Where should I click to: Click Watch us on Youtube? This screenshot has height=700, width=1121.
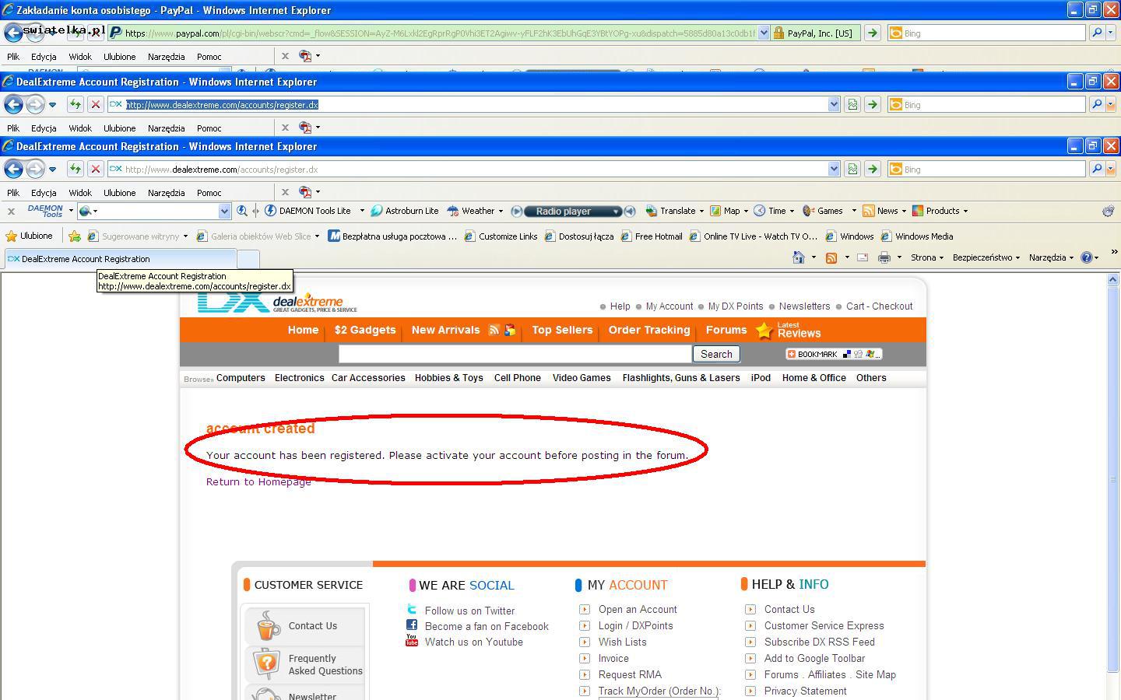click(x=473, y=642)
